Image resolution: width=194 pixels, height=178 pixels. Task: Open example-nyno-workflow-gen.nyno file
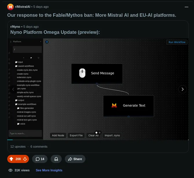(x=28, y=87)
